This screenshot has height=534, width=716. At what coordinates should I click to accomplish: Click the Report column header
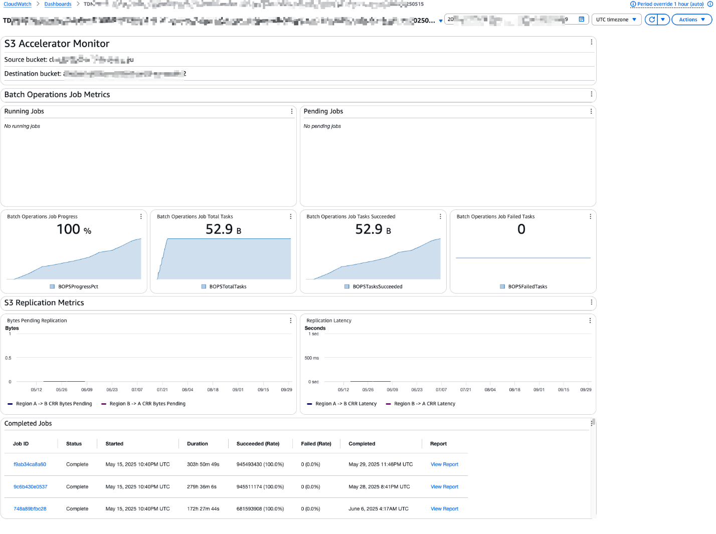click(x=438, y=444)
